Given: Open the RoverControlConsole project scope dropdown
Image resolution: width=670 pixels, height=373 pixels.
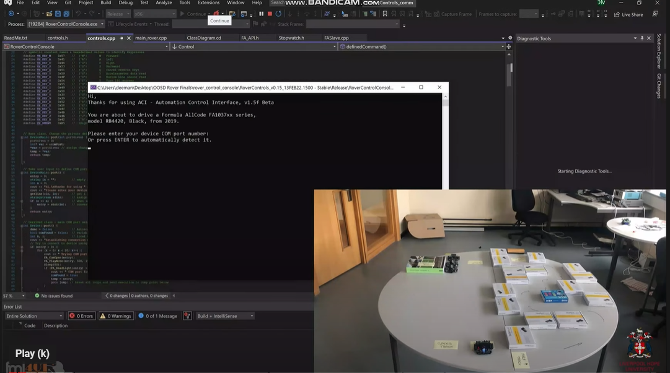Looking at the screenshot, I should (x=86, y=46).
